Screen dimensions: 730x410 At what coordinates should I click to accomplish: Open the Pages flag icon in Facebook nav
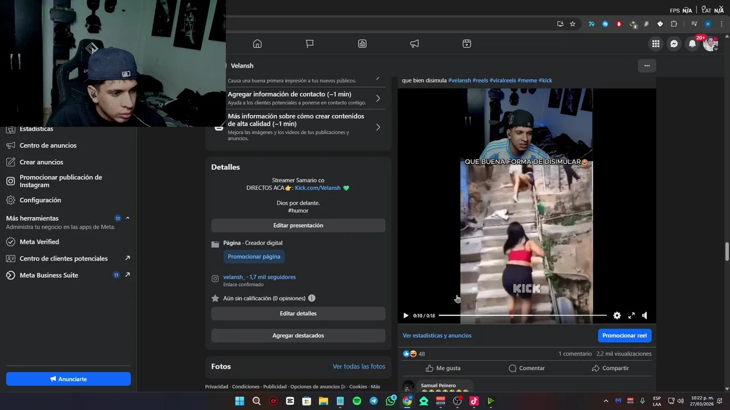click(310, 44)
